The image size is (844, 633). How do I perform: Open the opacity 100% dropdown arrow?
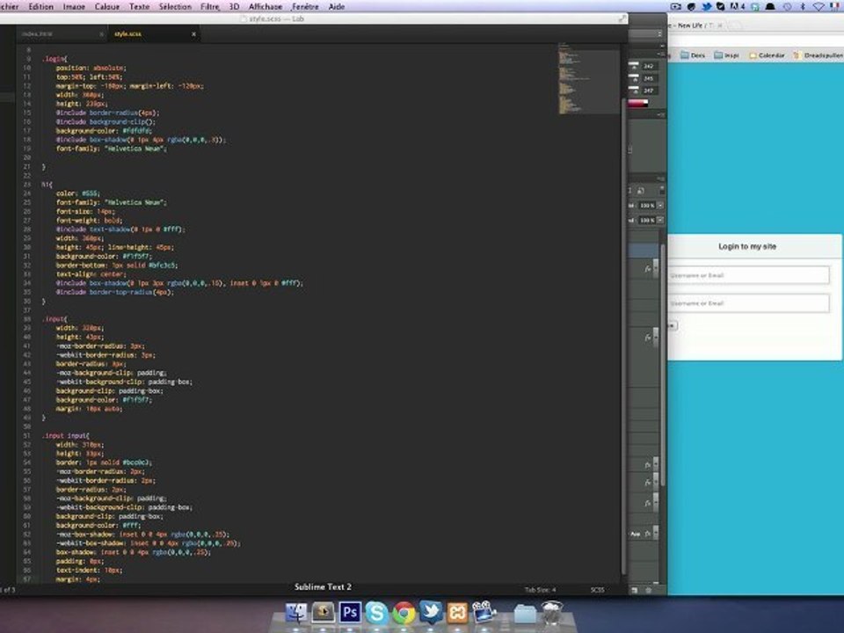(660, 205)
